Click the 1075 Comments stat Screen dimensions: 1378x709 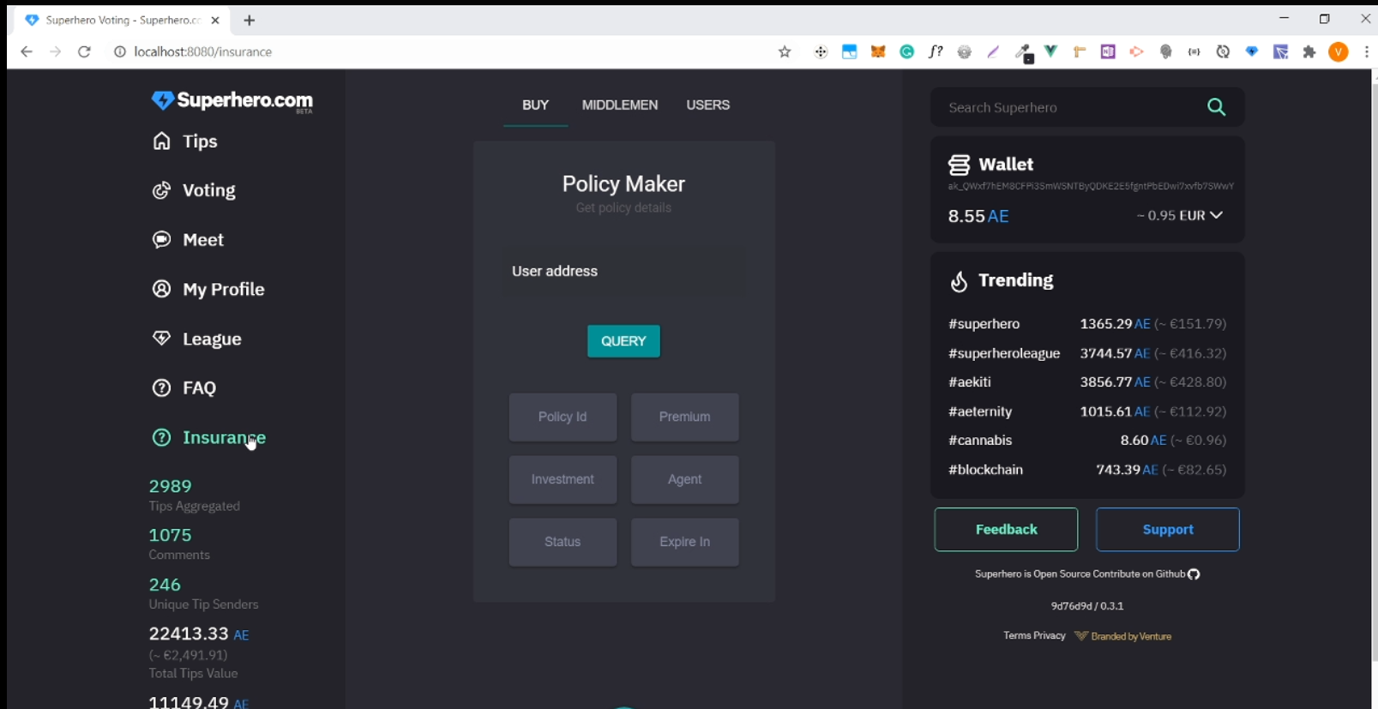[179, 544]
